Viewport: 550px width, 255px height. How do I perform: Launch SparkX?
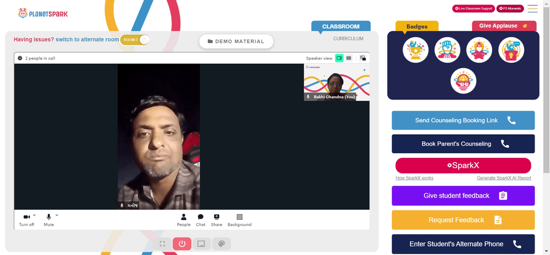click(x=463, y=165)
